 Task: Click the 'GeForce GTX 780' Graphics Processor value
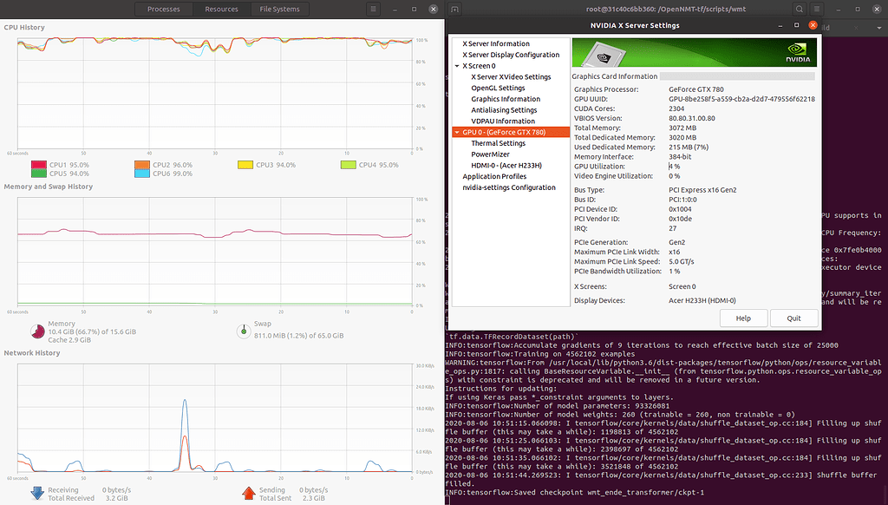(696, 89)
